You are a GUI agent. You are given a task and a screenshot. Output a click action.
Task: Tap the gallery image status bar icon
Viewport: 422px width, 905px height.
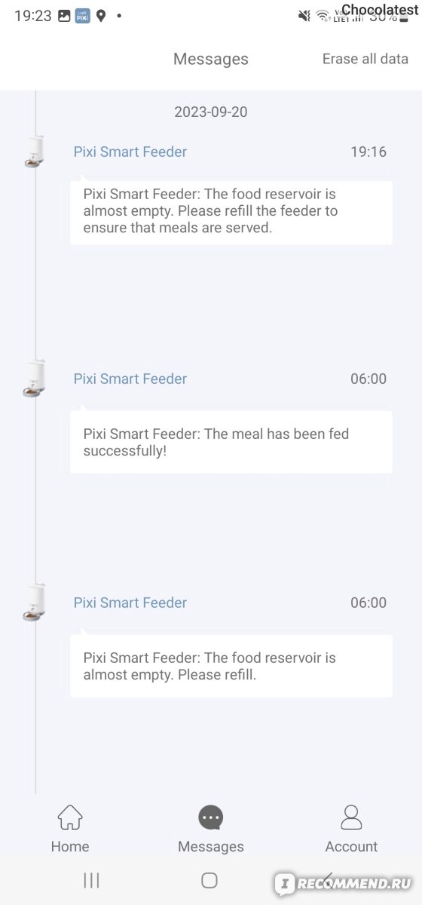(64, 16)
